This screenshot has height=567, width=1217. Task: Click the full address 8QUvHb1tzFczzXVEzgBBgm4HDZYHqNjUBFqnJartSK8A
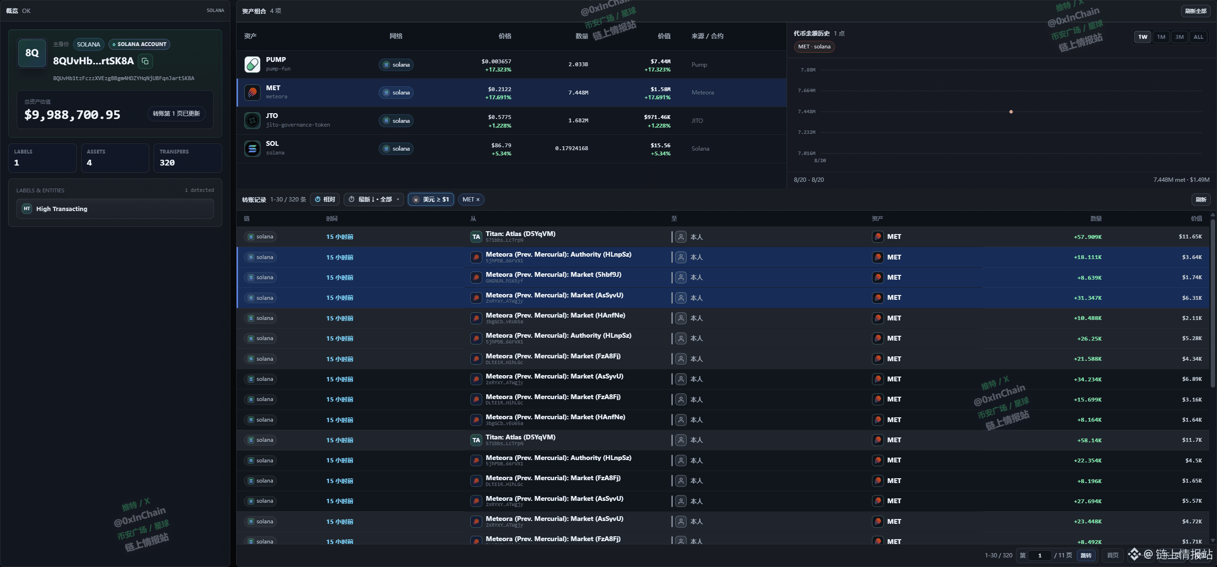tap(124, 78)
